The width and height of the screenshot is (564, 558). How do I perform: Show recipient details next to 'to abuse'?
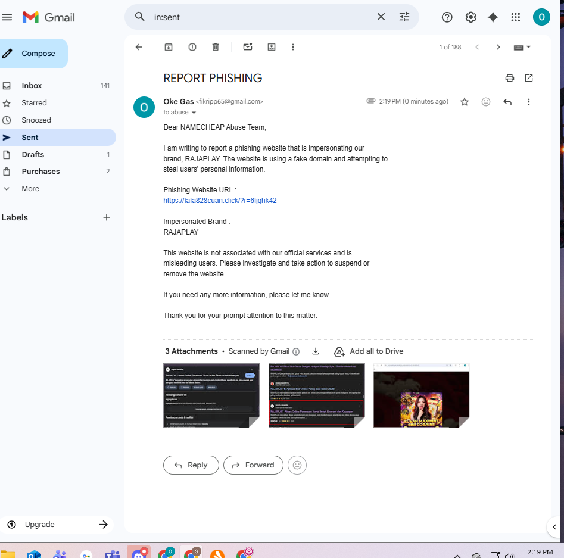tap(194, 113)
